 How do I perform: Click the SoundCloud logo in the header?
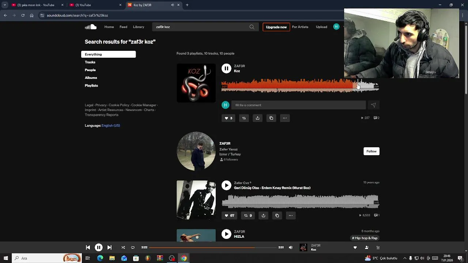click(x=91, y=27)
